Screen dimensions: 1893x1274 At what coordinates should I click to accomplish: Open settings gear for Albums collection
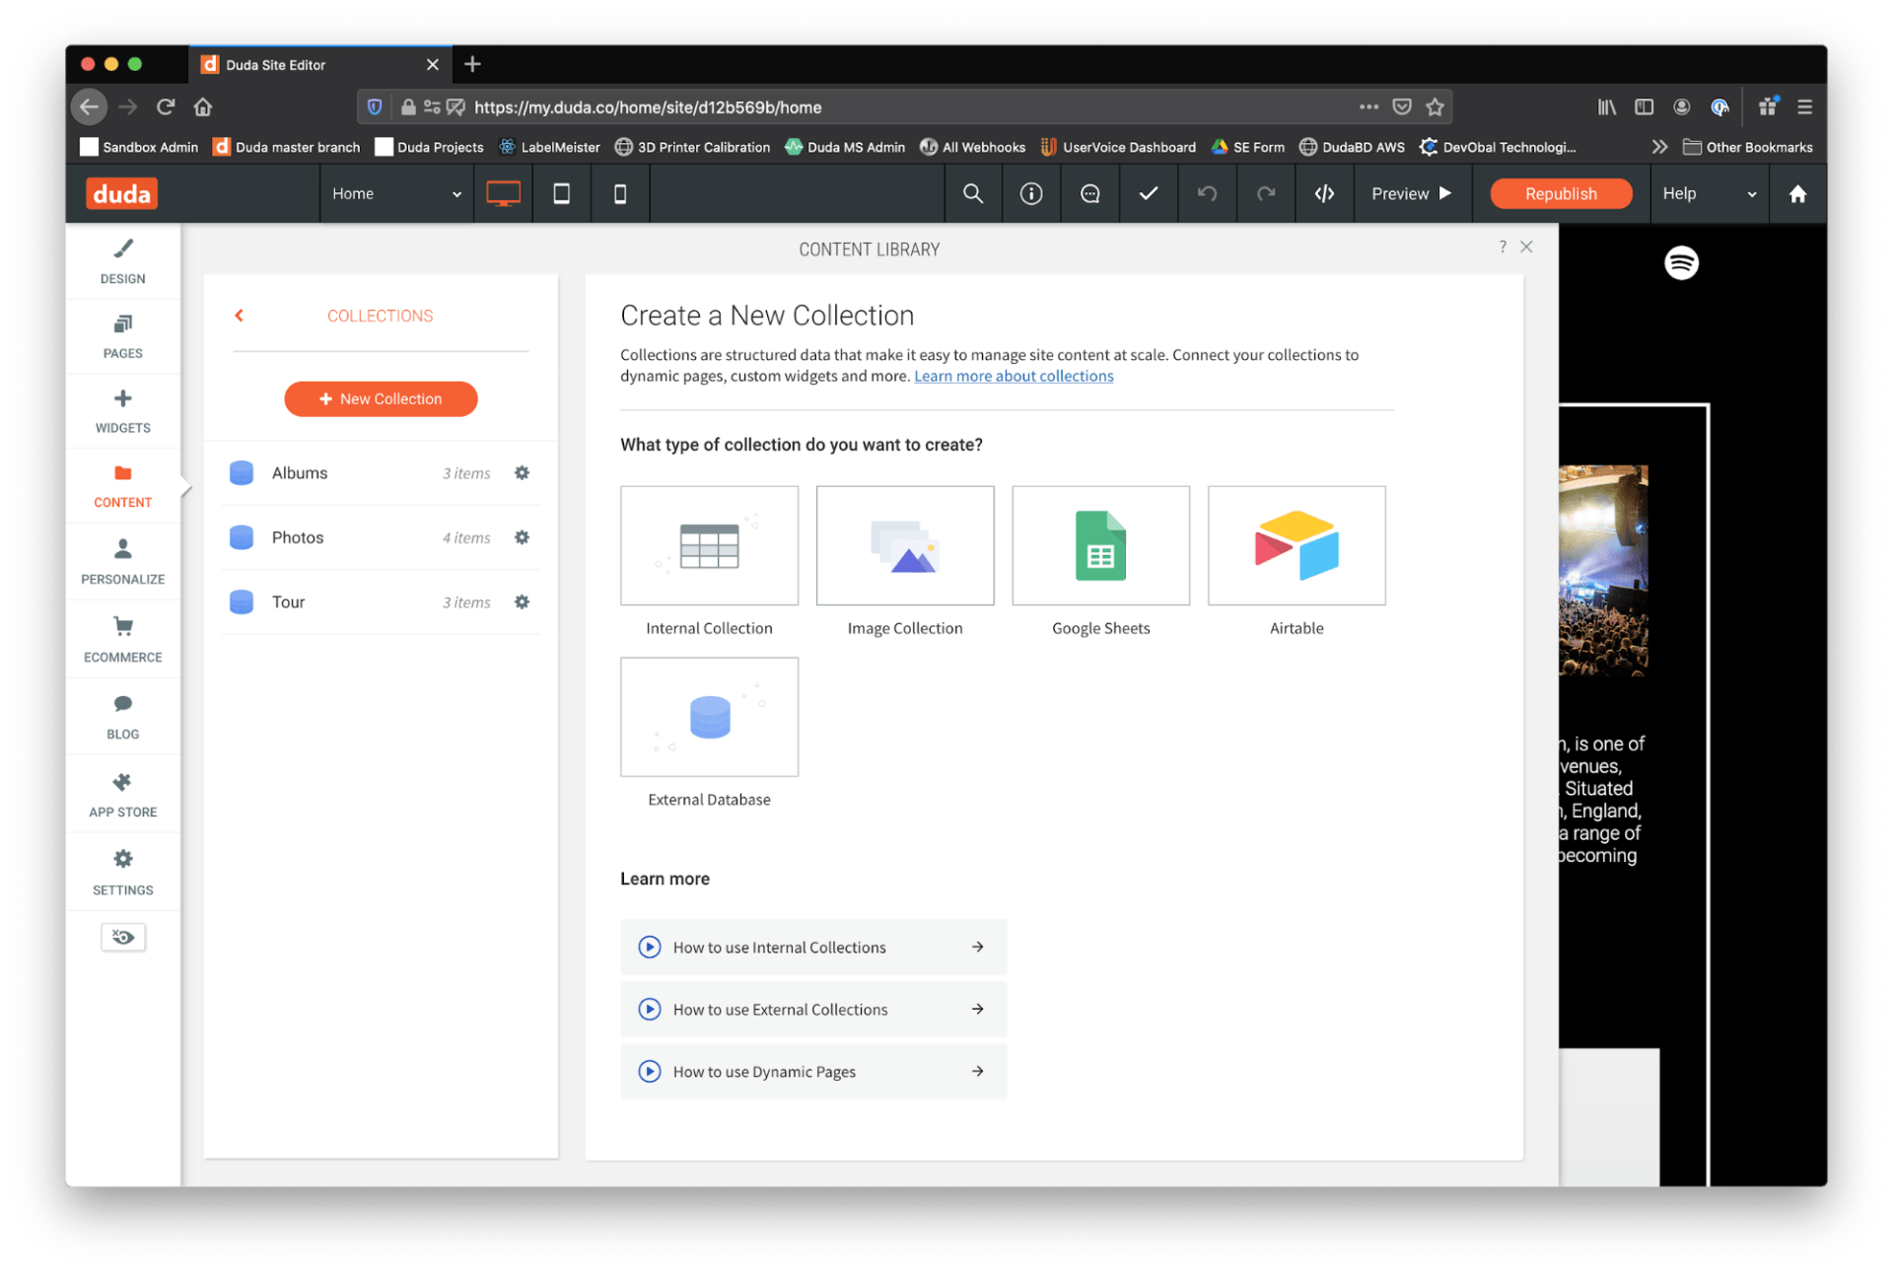522,472
